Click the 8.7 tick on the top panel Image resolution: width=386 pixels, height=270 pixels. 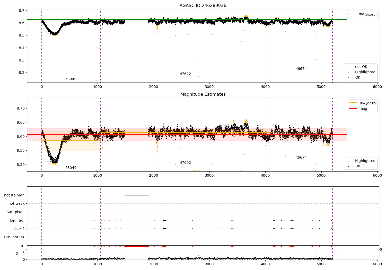tap(22, 11)
